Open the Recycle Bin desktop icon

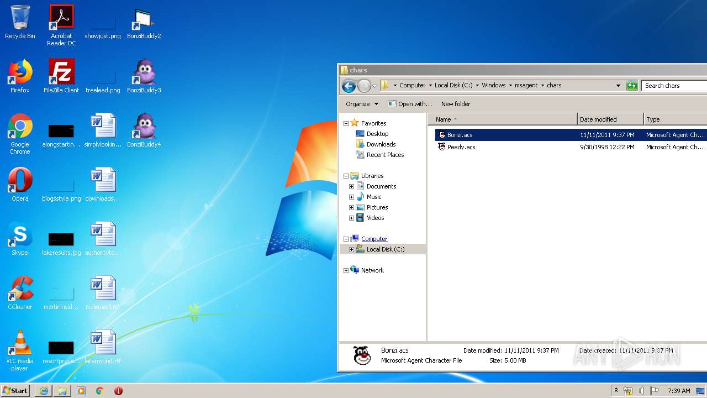click(20, 22)
